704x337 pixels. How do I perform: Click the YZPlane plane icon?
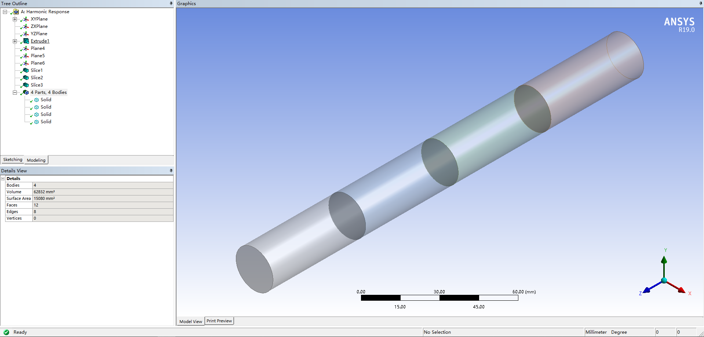point(26,34)
